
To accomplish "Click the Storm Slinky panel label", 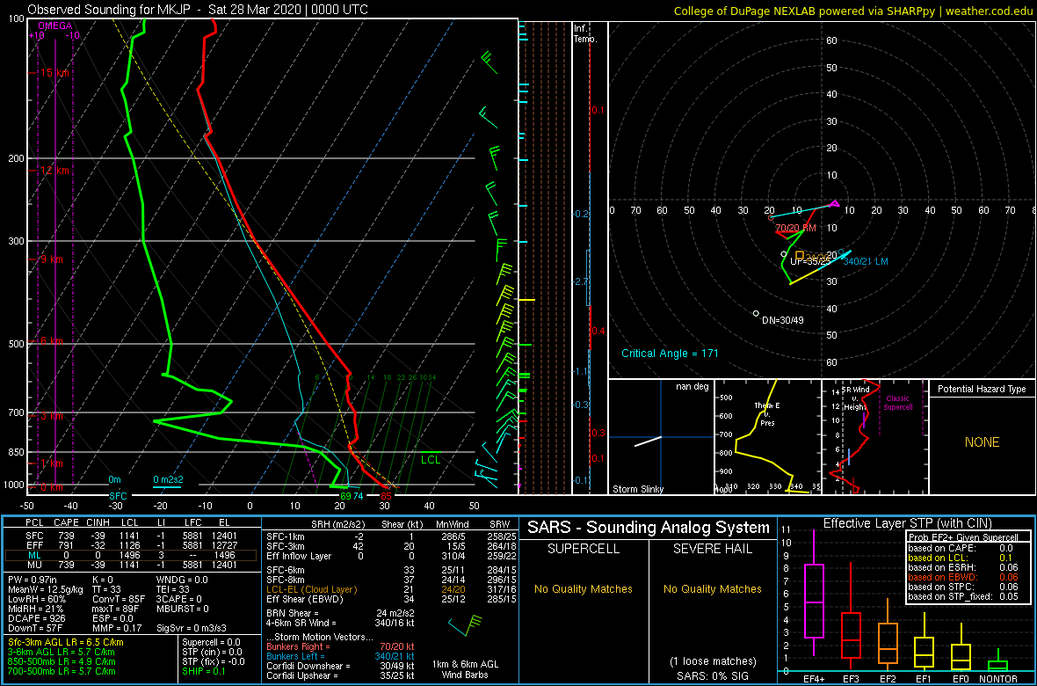I will pyautogui.click(x=638, y=489).
